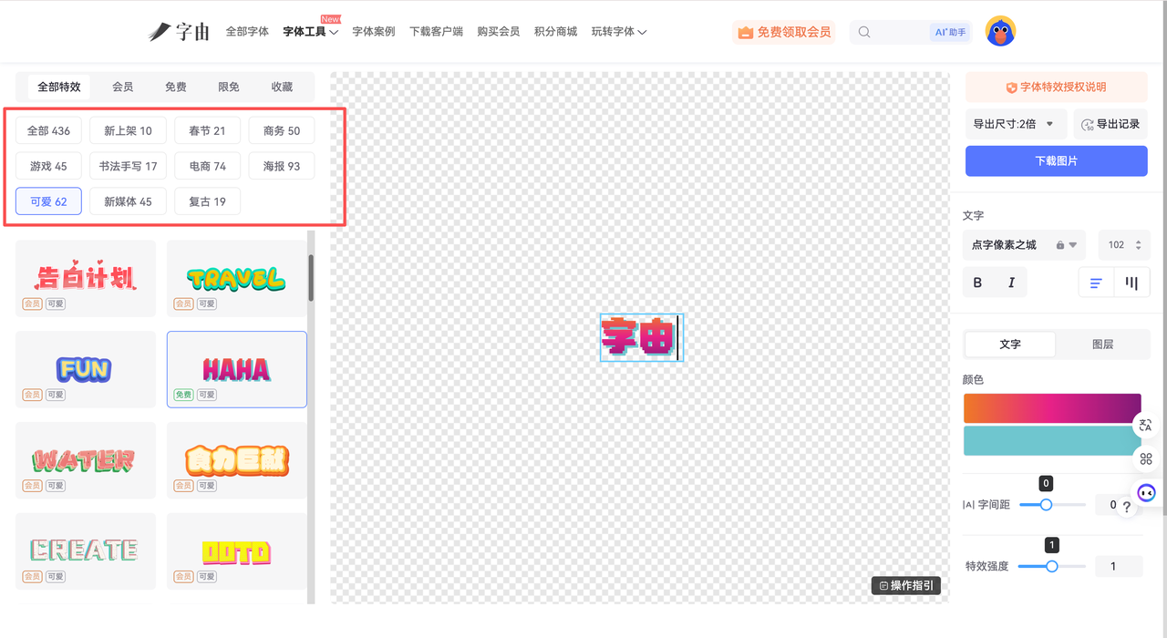Toggle the 海报 93 category filter
The width and height of the screenshot is (1167, 638).
point(281,166)
